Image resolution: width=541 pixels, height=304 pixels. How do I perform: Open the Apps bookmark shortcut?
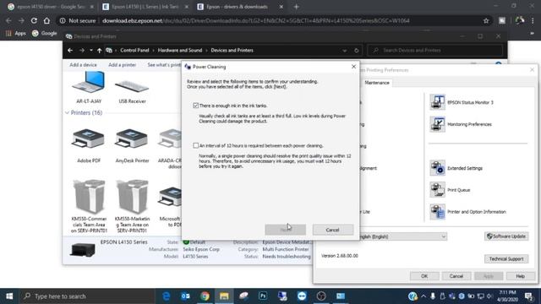(16, 33)
